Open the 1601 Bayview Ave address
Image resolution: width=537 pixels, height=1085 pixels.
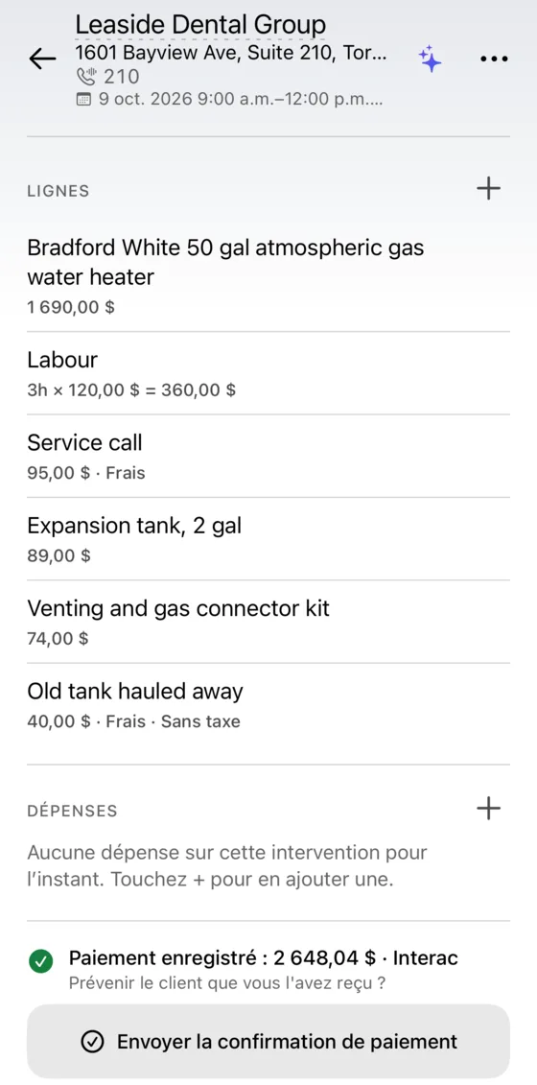click(x=231, y=54)
